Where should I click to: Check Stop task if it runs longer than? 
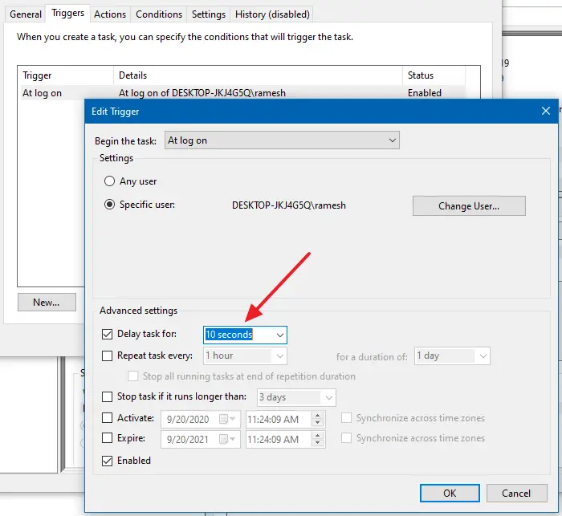point(107,396)
